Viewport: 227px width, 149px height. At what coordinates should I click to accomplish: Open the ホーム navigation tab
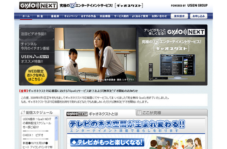pyautogui.click(x=26, y=16)
